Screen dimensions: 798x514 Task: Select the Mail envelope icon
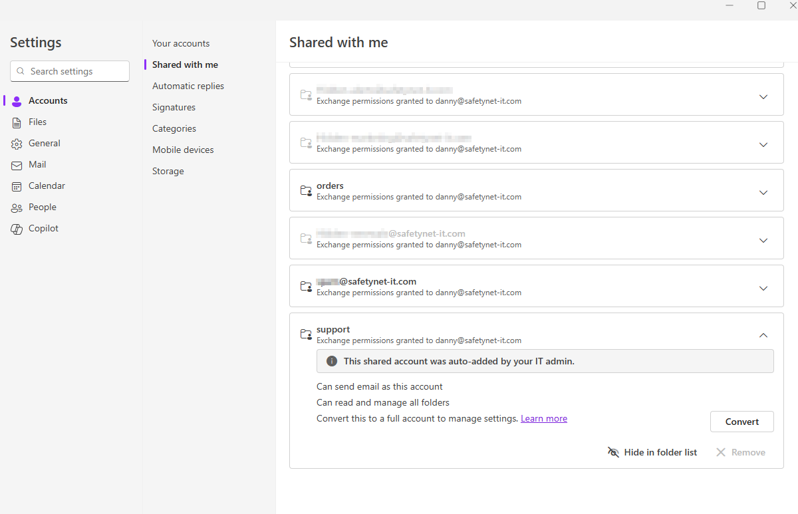(17, 165)
